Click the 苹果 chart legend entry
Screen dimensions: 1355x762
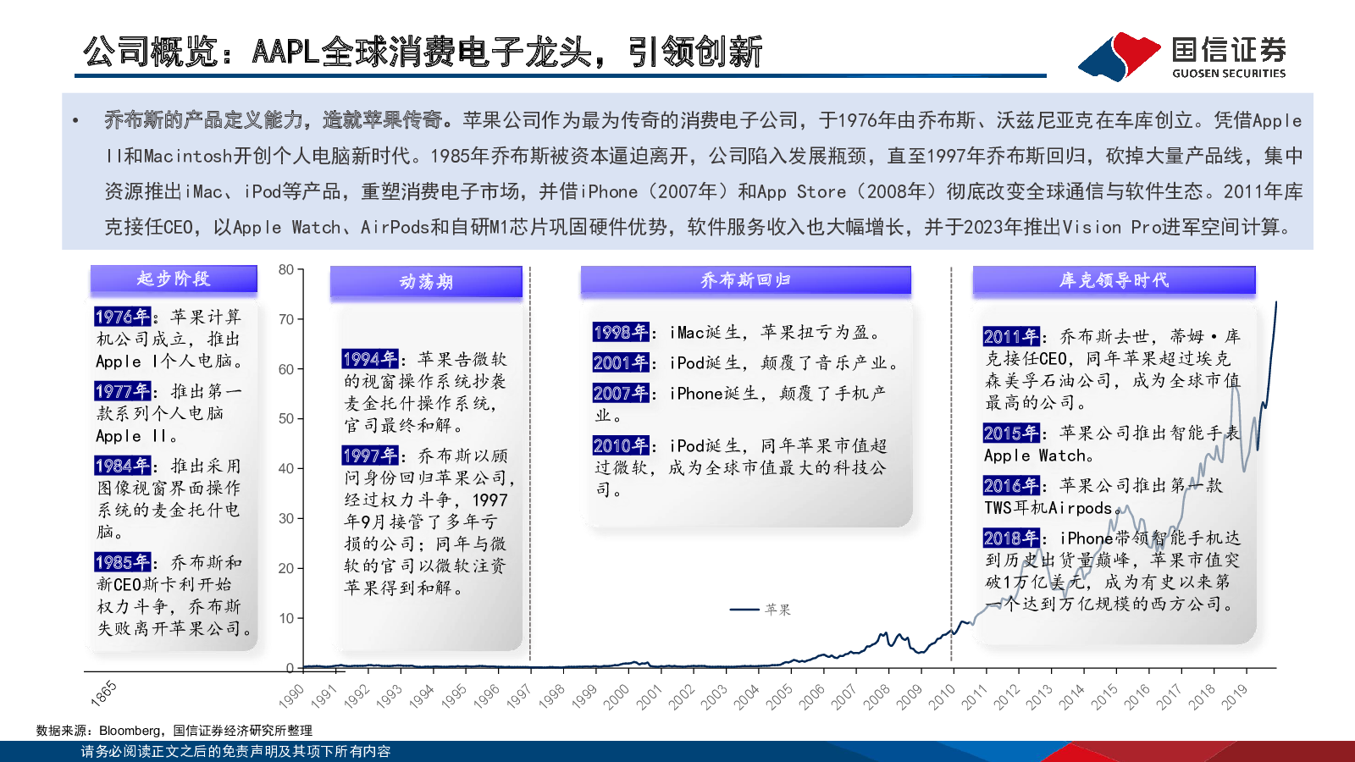[x=760, y=609]
